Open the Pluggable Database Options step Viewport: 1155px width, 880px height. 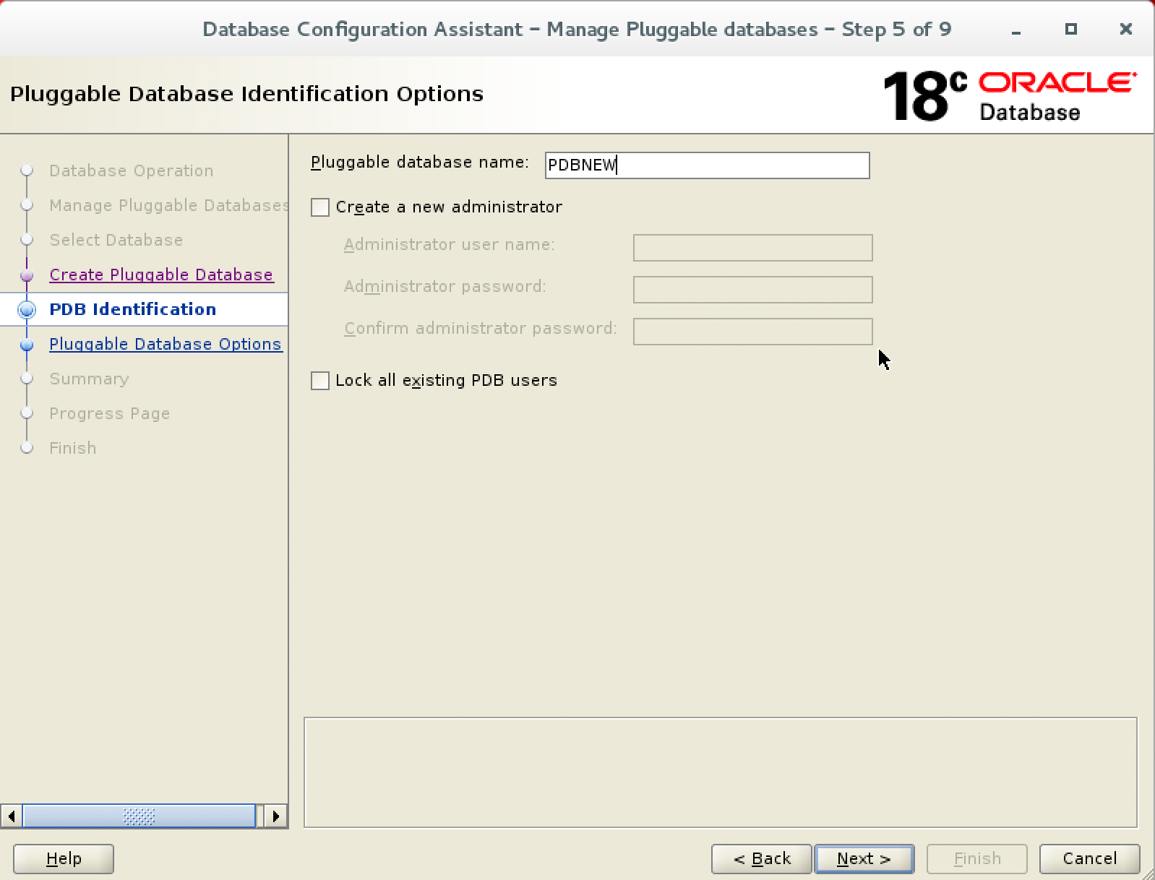click(165, 344)
